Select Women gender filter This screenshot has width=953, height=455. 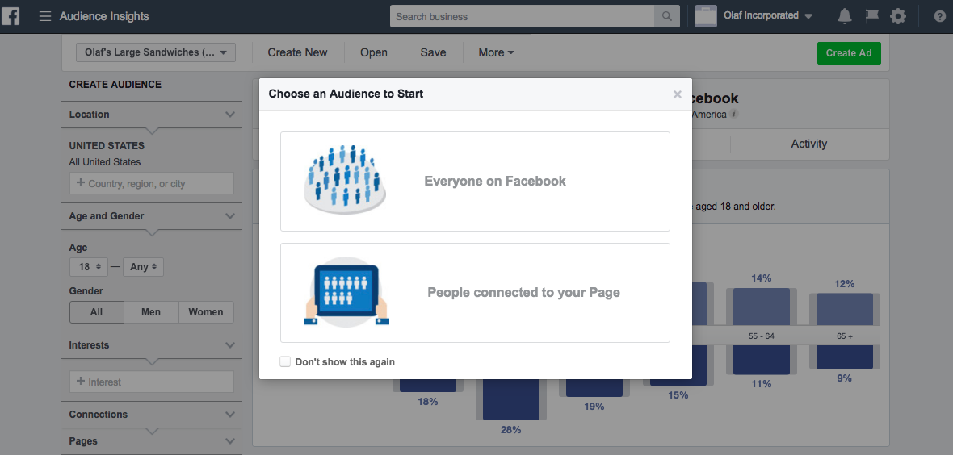(206, 312)
